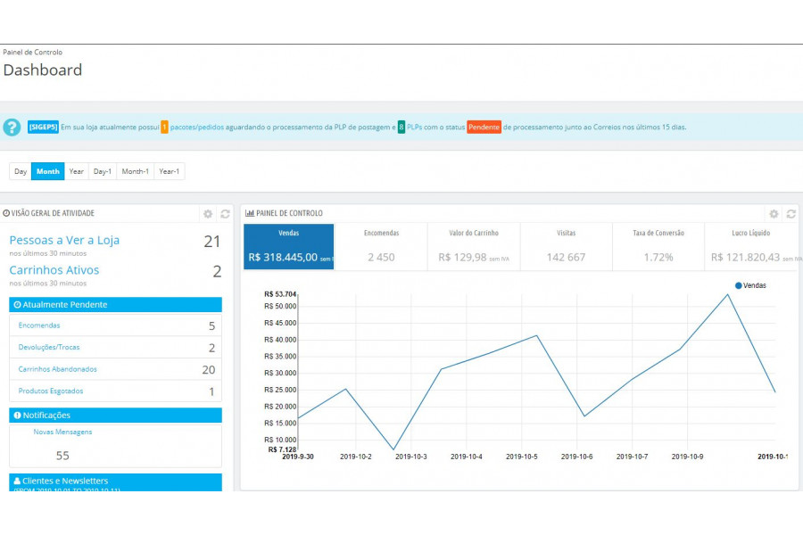Click the green badge showing 8 in the notice
The height and width of the screenshot is (535, 803).
401,127
